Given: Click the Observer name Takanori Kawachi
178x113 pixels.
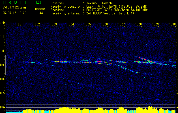Looking at the screenshot, I should [x=99, y=3].
